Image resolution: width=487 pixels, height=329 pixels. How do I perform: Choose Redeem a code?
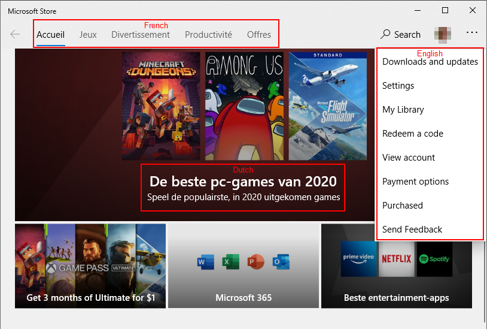point(413,134)
